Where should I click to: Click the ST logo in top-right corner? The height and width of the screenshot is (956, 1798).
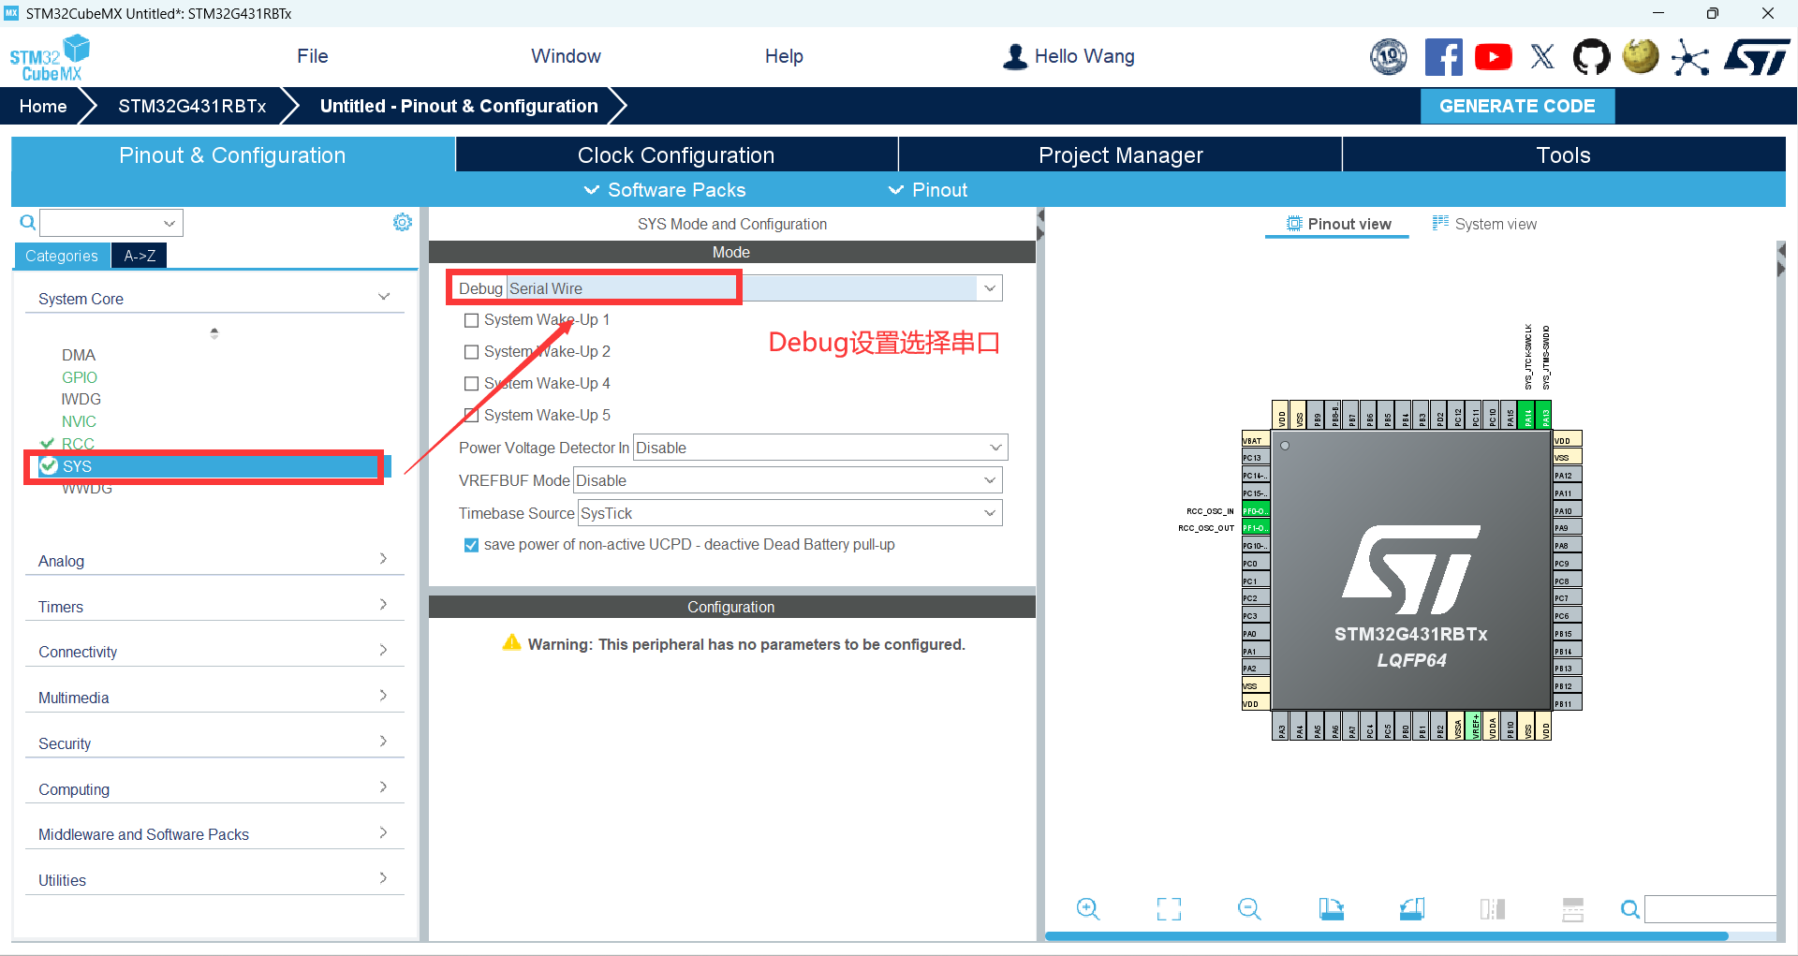click(1757, 57)
